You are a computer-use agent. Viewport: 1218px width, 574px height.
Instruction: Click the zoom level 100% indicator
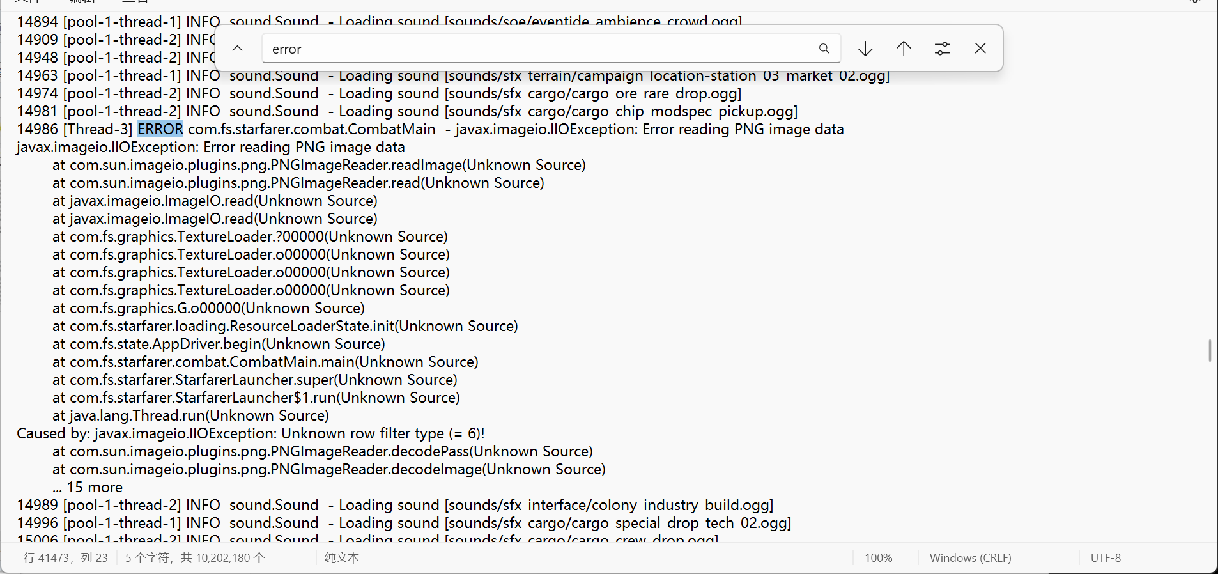tap(878, 558)
